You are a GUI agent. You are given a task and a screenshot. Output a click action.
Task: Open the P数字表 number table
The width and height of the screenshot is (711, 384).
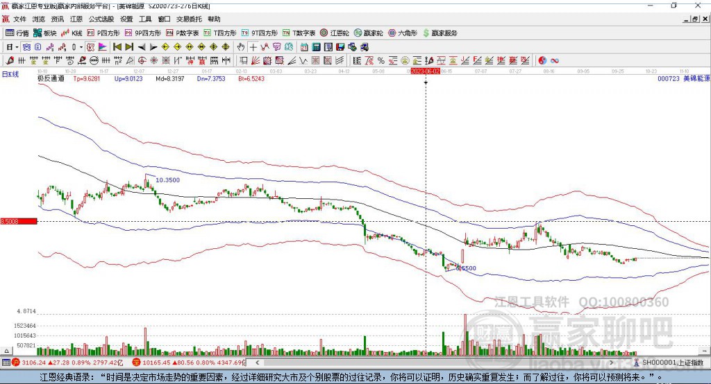(183, 33)
